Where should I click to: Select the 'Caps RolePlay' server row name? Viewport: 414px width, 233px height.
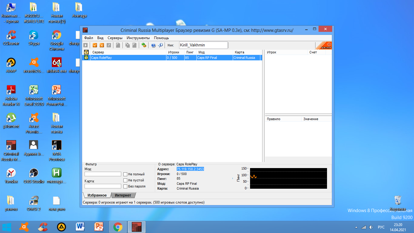click(102, 58)
